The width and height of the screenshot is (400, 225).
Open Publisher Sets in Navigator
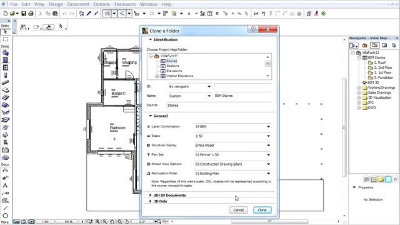[x=394, y=46]
